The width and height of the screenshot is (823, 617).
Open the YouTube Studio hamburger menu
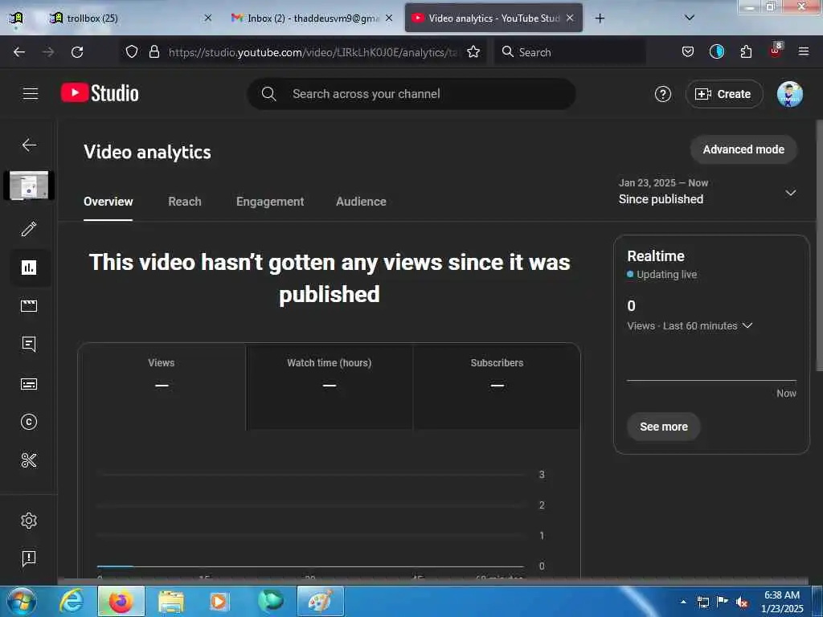pyautogui.click(x=31, y=94)
